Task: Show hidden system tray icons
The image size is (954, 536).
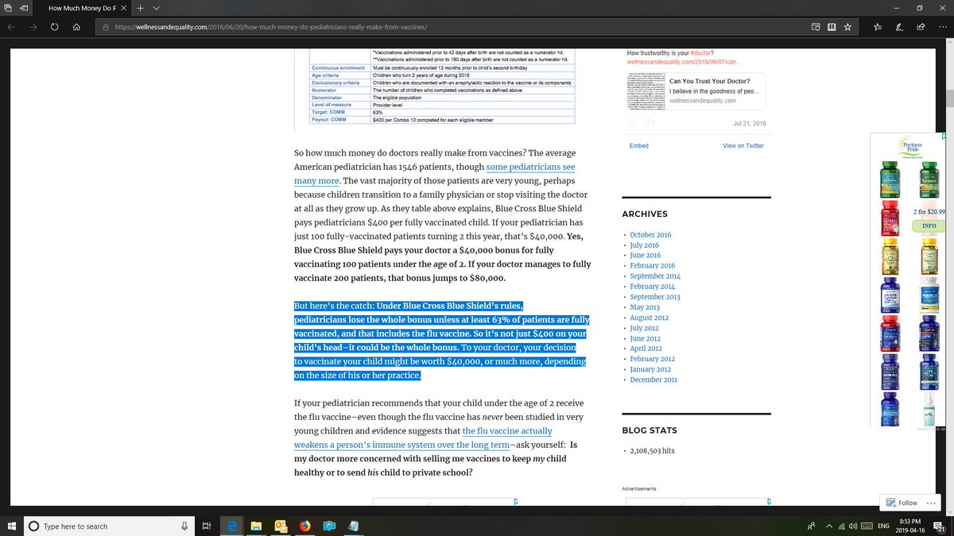Action: coord(828,526)
